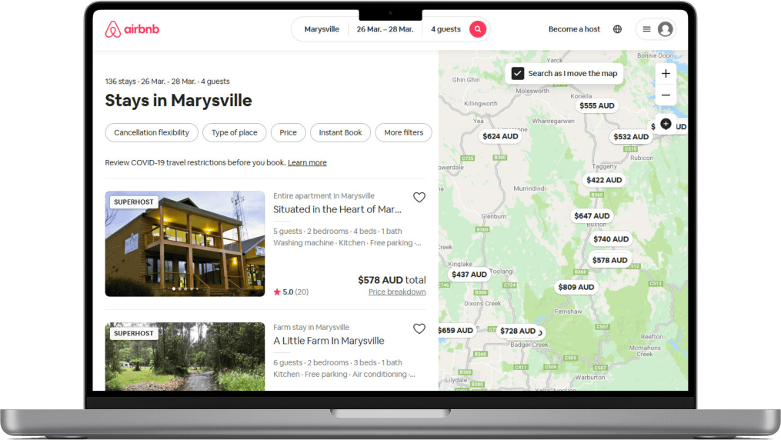This screenshot has width=781, height=440.
Task: Open 'A Little Farm In Marysville' title
Action: (x=329, y=341)
